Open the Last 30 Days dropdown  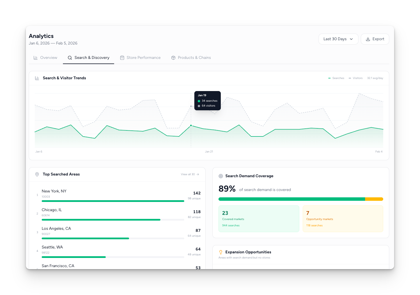click(338, 39)
